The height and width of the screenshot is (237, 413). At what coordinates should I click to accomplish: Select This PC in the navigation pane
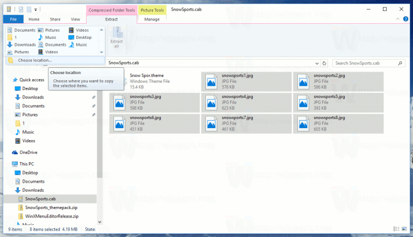click(27, 163)
